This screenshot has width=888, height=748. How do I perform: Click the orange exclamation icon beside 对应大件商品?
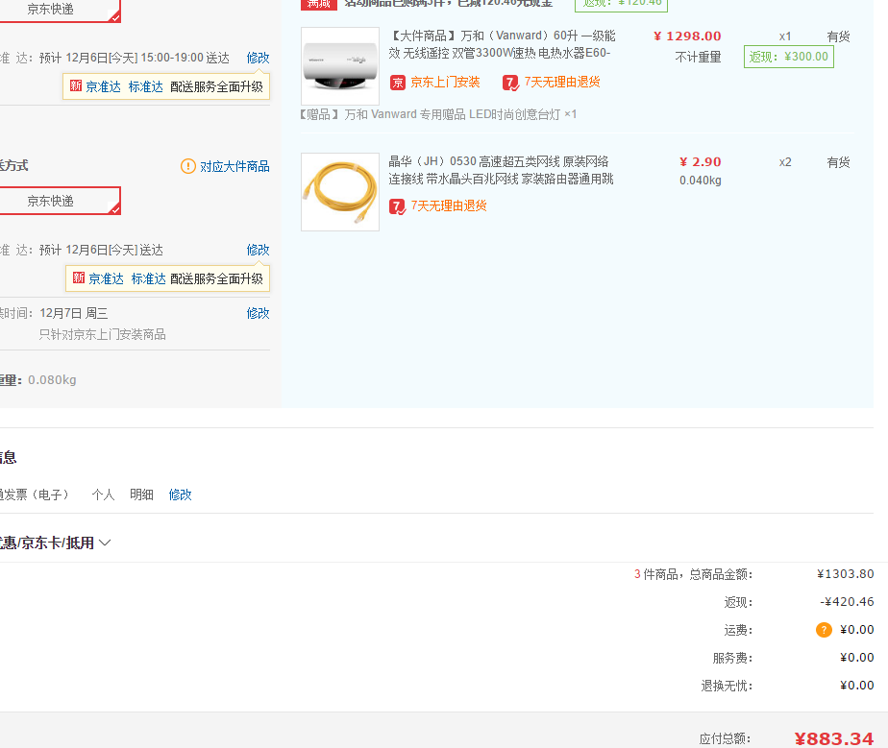point(188,166)
